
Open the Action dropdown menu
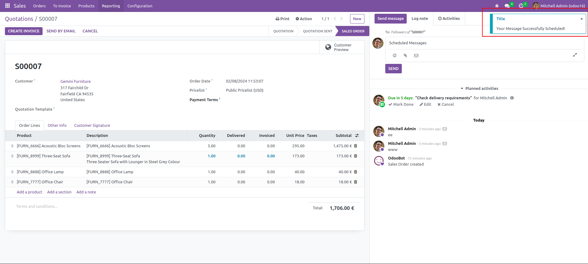point(303,19)
